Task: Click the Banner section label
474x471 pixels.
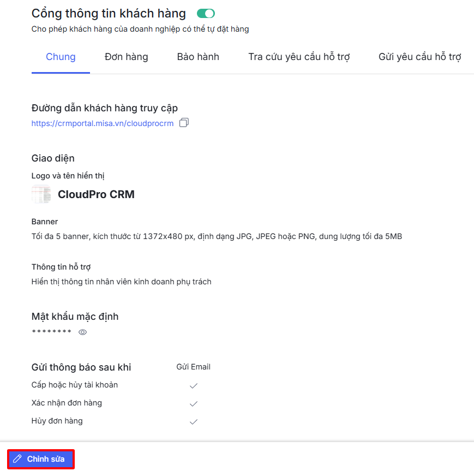Action: [45, 222]
